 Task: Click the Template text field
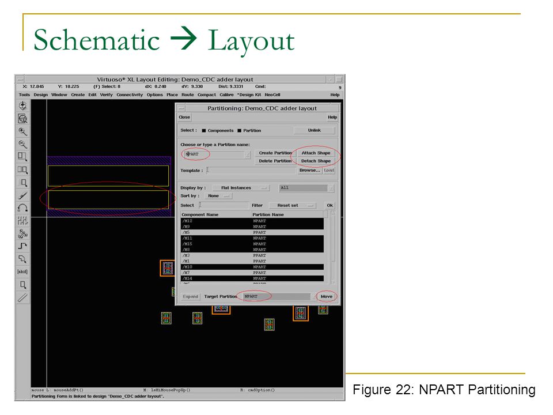point(251,171)
